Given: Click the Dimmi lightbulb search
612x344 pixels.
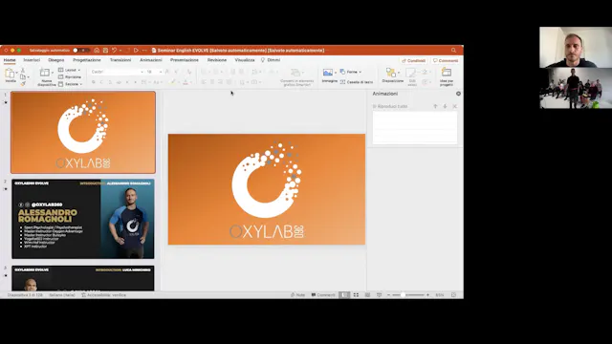Looking at the screenshot, I should click(x=271, y=60).
